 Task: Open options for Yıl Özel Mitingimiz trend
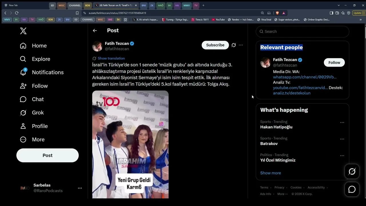coord(342,156)
